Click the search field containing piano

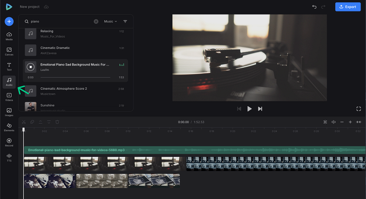click(61, 22)
